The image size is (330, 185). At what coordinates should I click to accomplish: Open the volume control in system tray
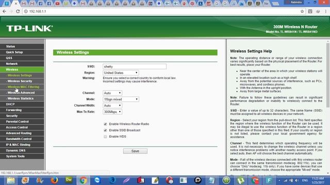click(x=297, y=180)
